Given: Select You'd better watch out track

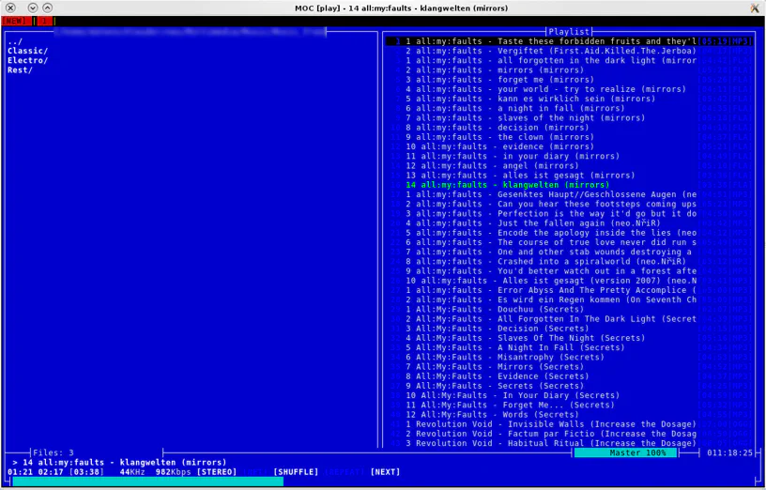Looking at the screenshot, I should [569, 271].
